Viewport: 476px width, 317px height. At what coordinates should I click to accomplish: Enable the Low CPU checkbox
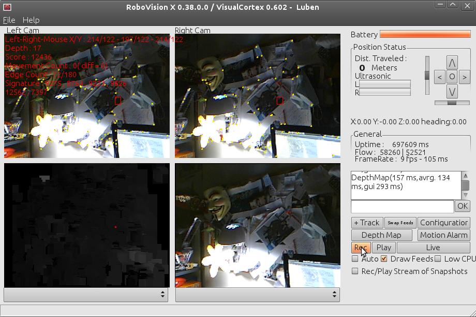(x=437, y=259)
